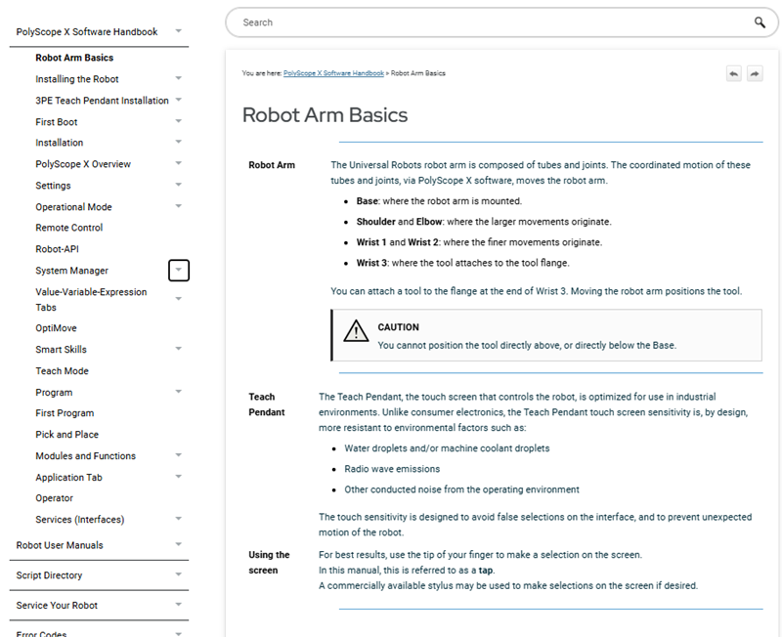Expand the Operational Mode arrow

pyautogui.click(x=178, y=206)
